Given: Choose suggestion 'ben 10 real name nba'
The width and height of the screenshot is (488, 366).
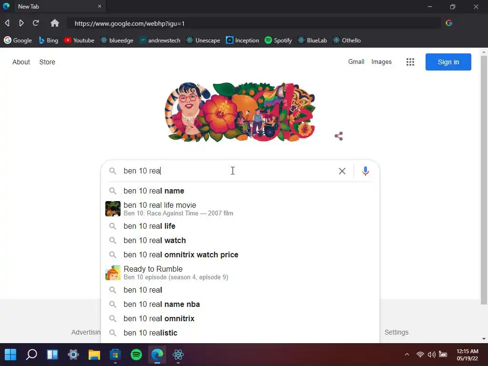Looking at the screenshot, I should click(x=240, y=304).
